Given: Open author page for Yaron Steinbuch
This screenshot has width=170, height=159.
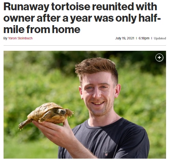Looking at the screenshot, I should click(20, 38).
